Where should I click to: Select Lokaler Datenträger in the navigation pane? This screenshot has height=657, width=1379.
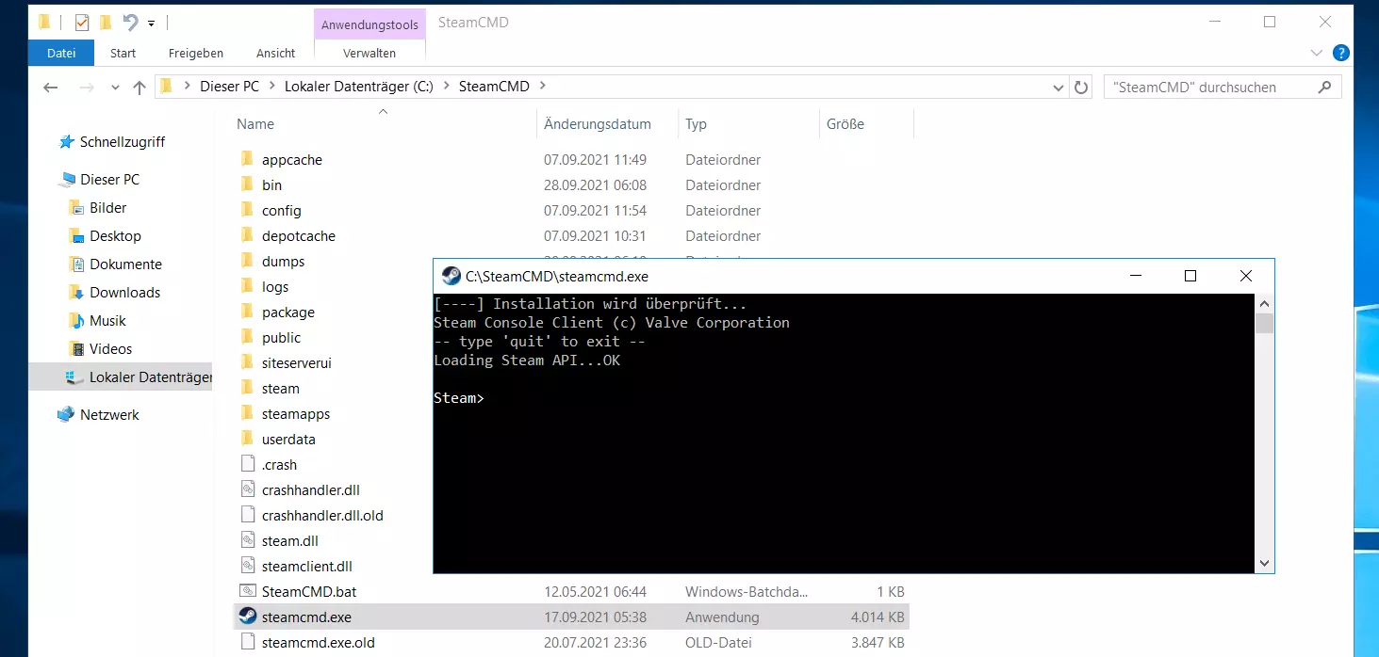(x=121, y=377)
